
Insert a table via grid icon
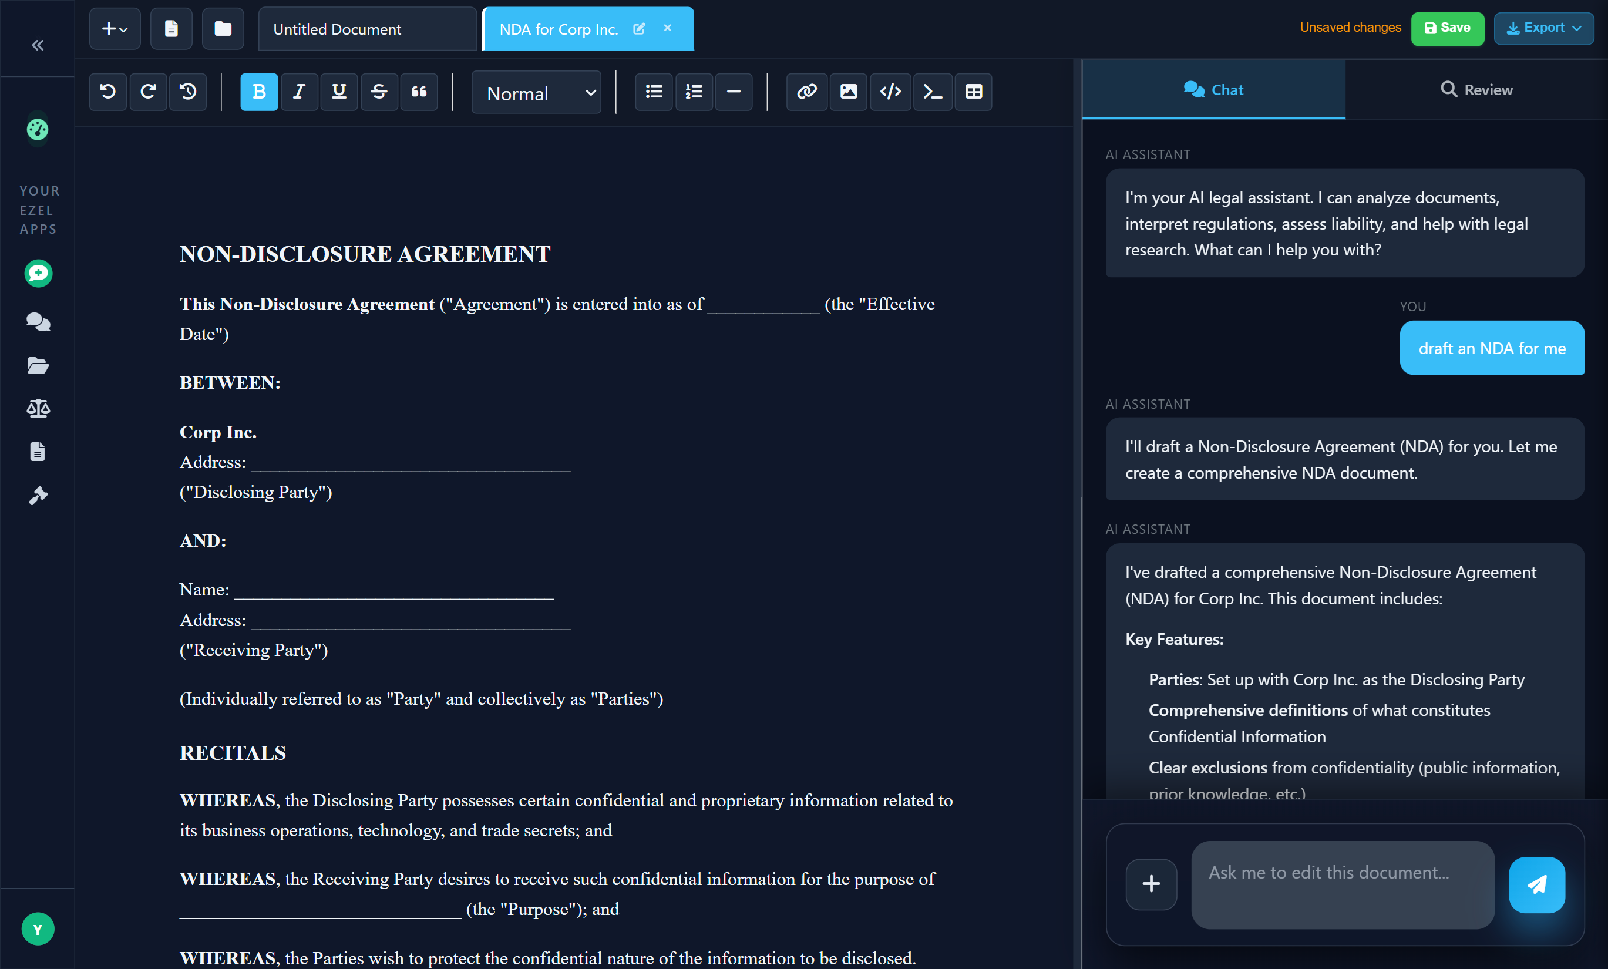click(973, 92)
